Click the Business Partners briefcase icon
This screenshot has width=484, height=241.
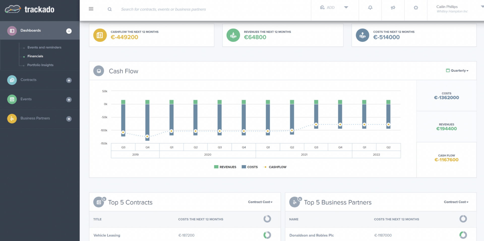click(12, 118)
